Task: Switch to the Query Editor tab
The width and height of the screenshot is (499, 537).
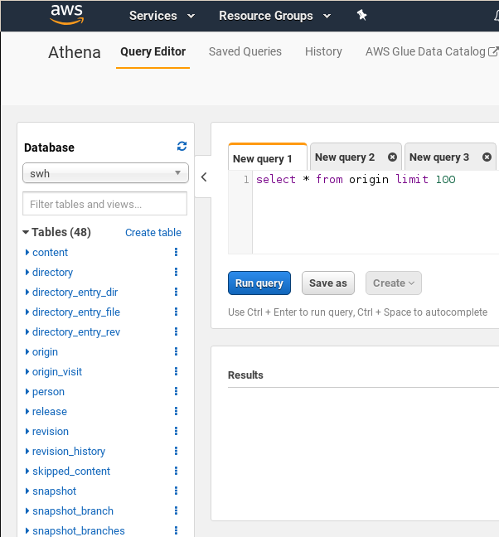Action: [x=153, y=51]
